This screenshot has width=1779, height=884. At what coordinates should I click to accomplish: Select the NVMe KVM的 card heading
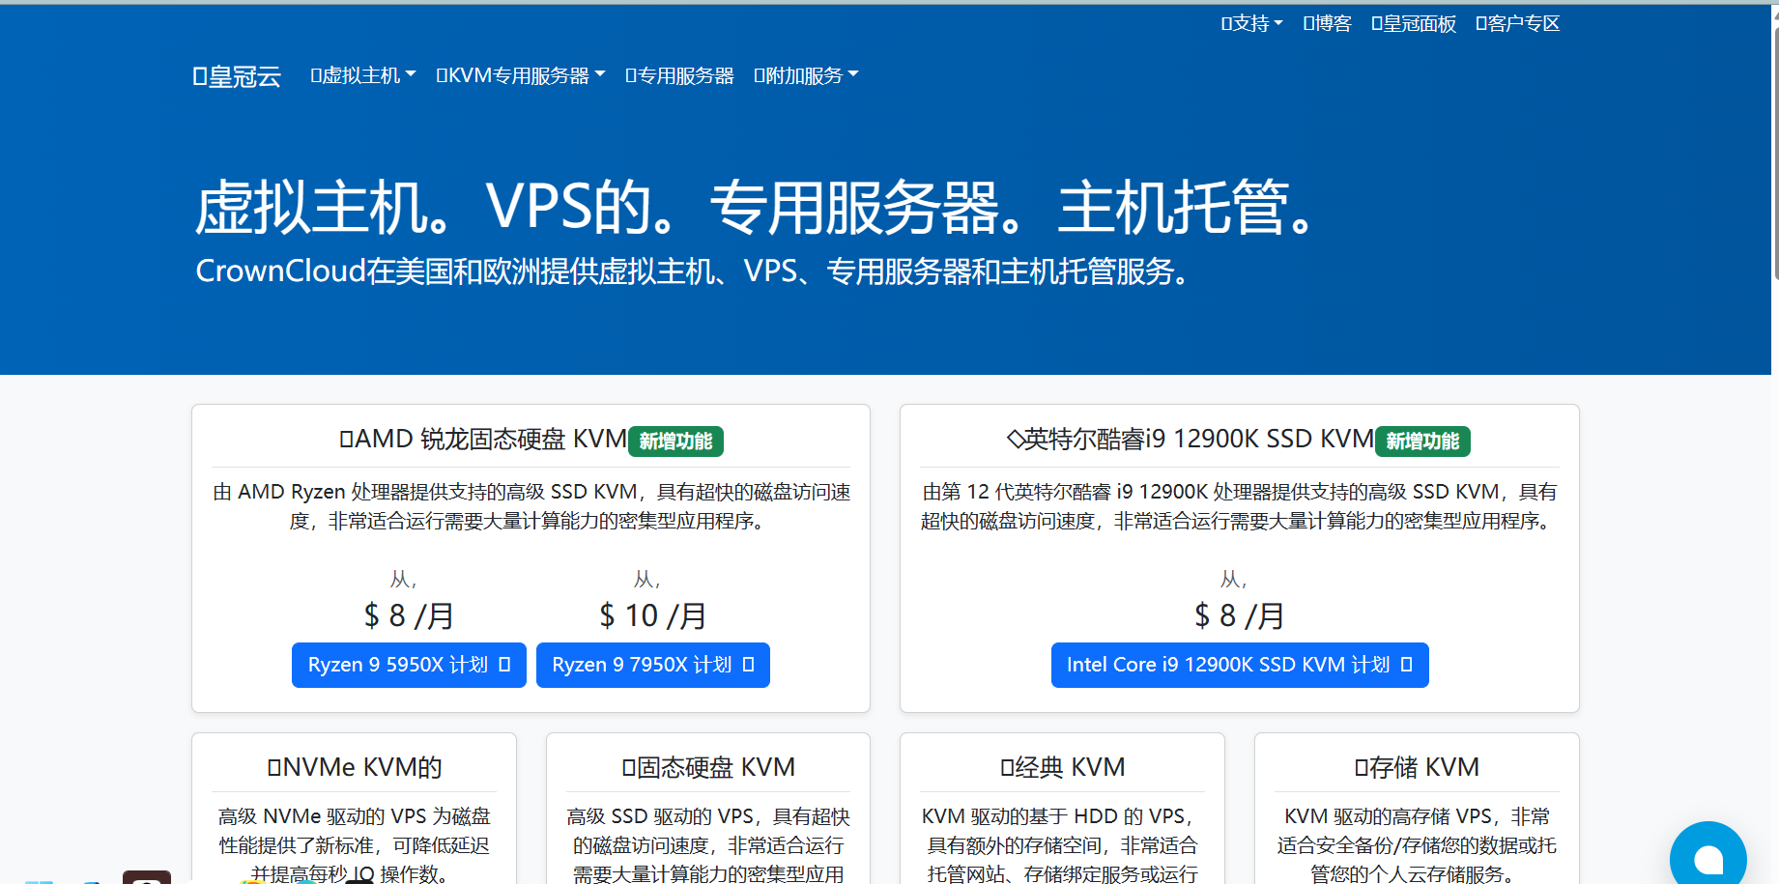[x=354, y=767]
